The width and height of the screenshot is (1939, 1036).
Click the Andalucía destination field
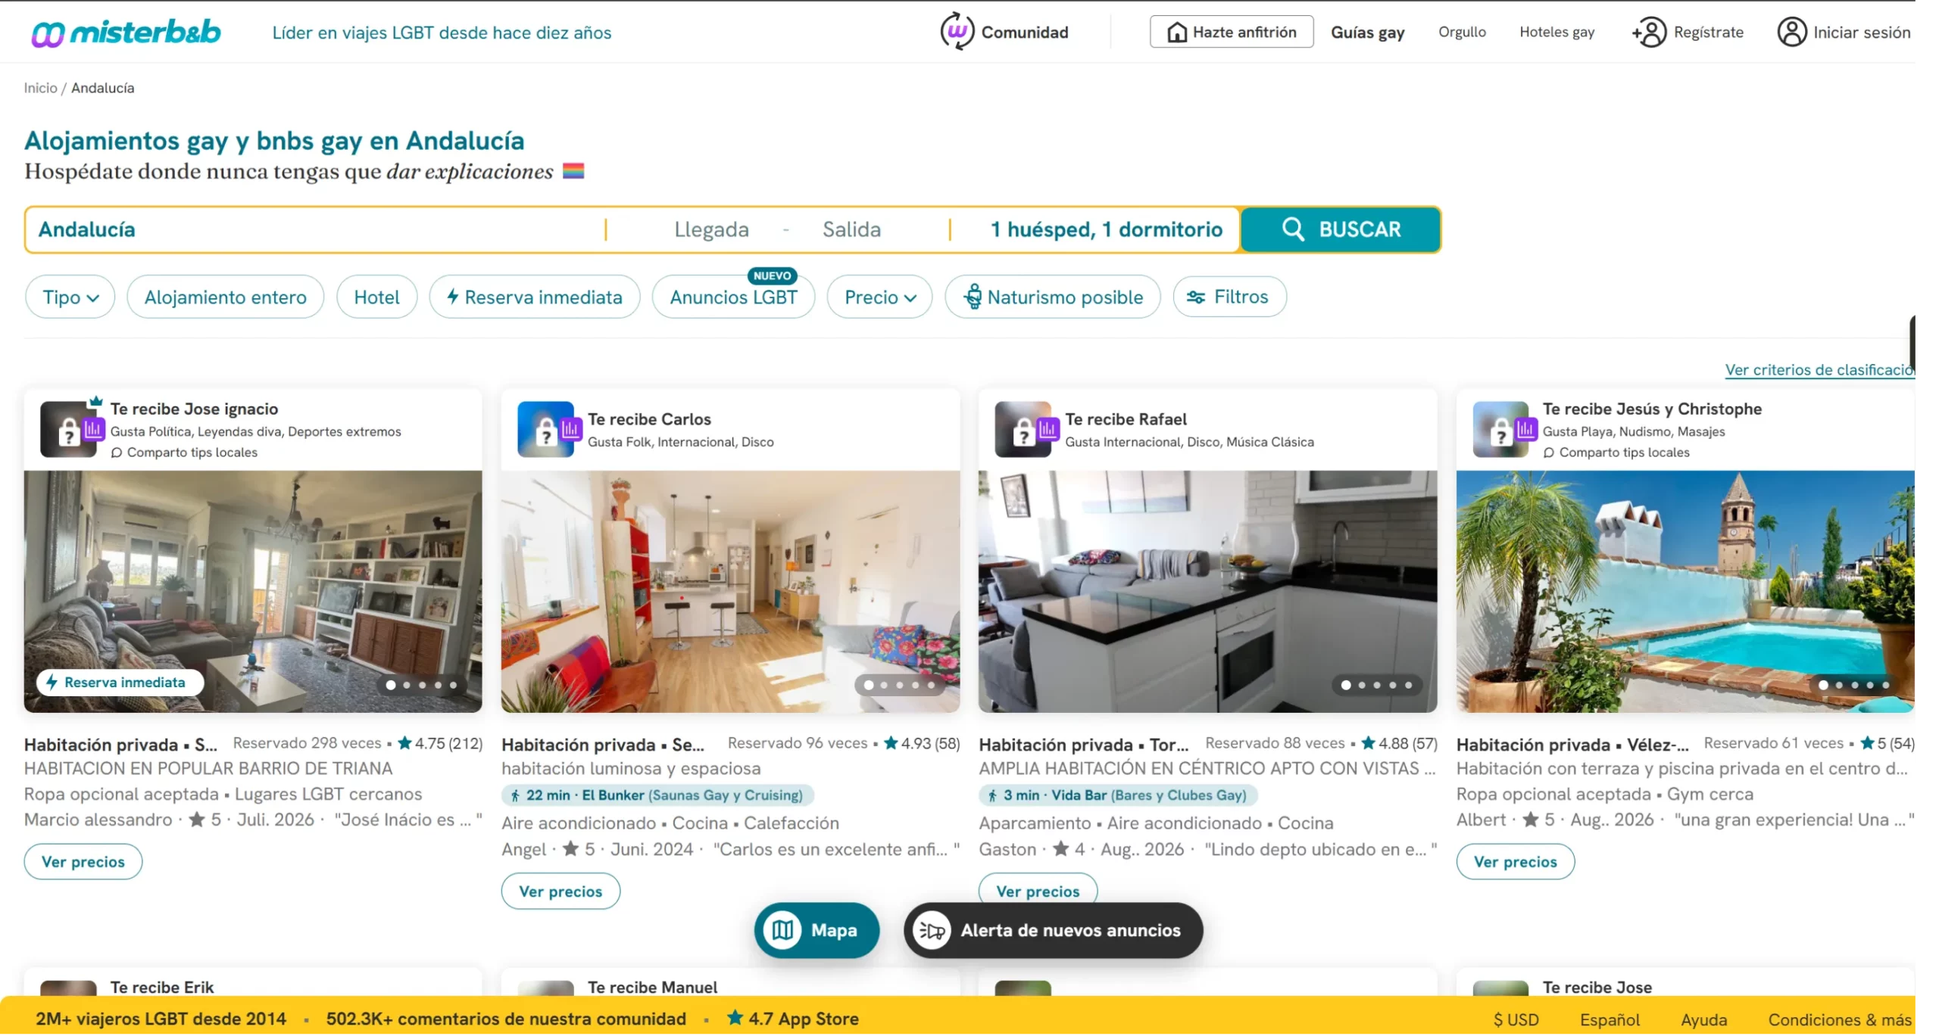click(x=314, y=229)
